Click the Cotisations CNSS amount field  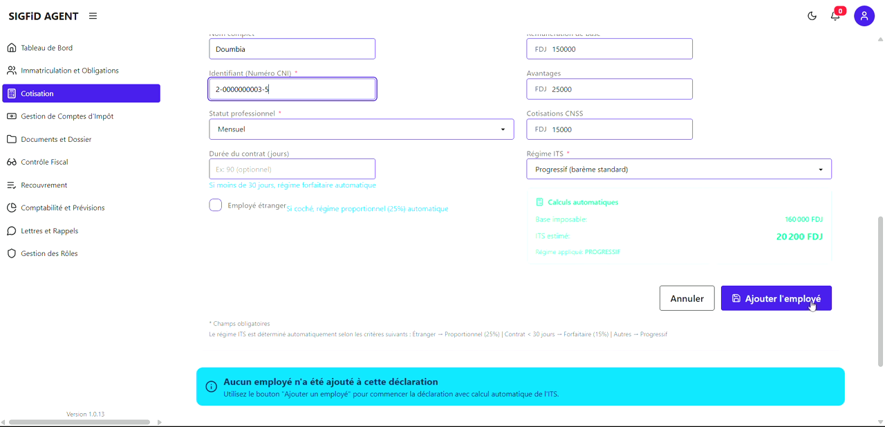609,129
